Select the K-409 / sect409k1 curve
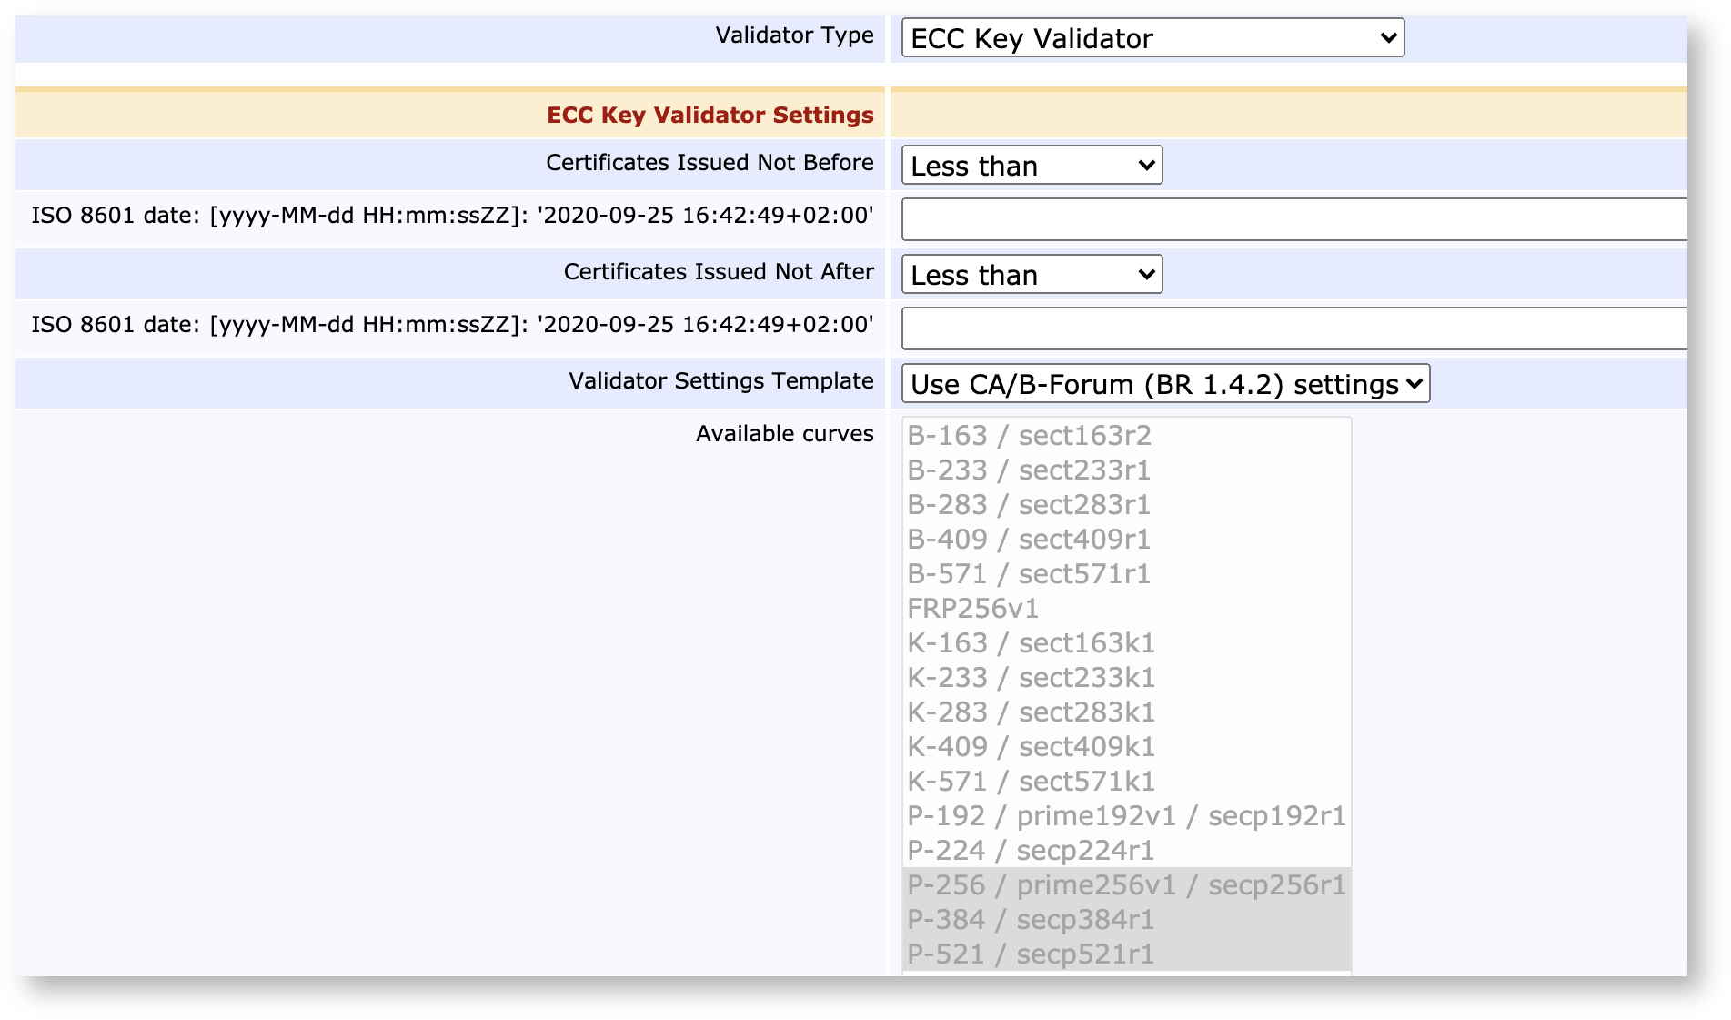The width and height of the screenshot is (1731, 1020). [x=1032, y=746]
